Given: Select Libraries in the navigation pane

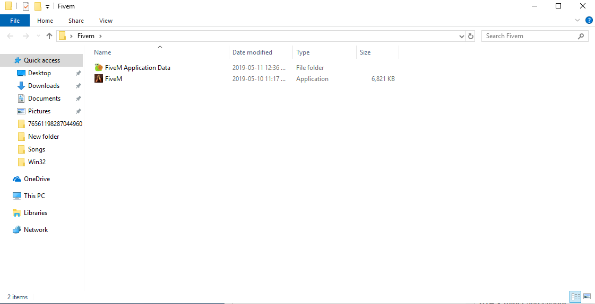Looking at the screenshot, I should coord(35,213).
